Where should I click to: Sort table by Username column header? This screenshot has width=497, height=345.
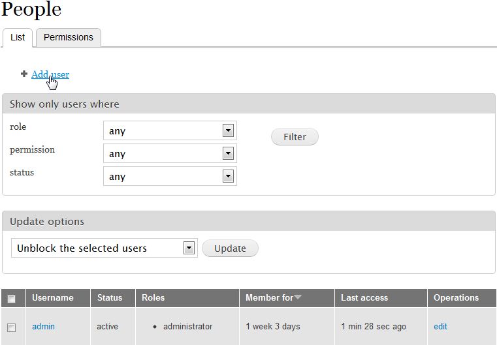53,297
